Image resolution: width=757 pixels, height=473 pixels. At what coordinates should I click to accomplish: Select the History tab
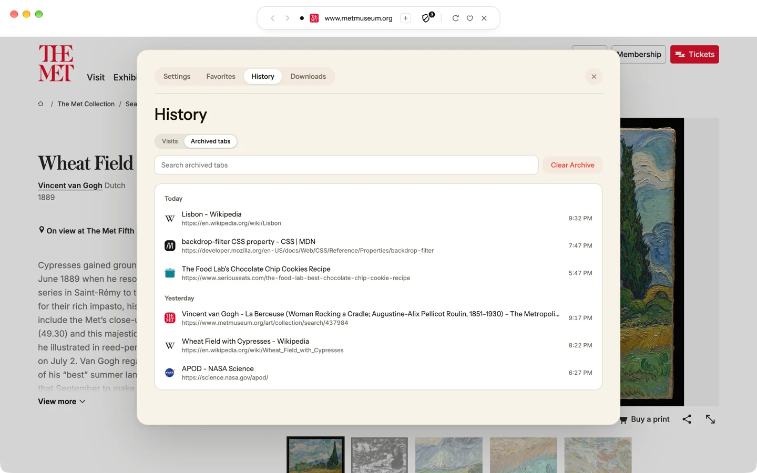[263, 77]
